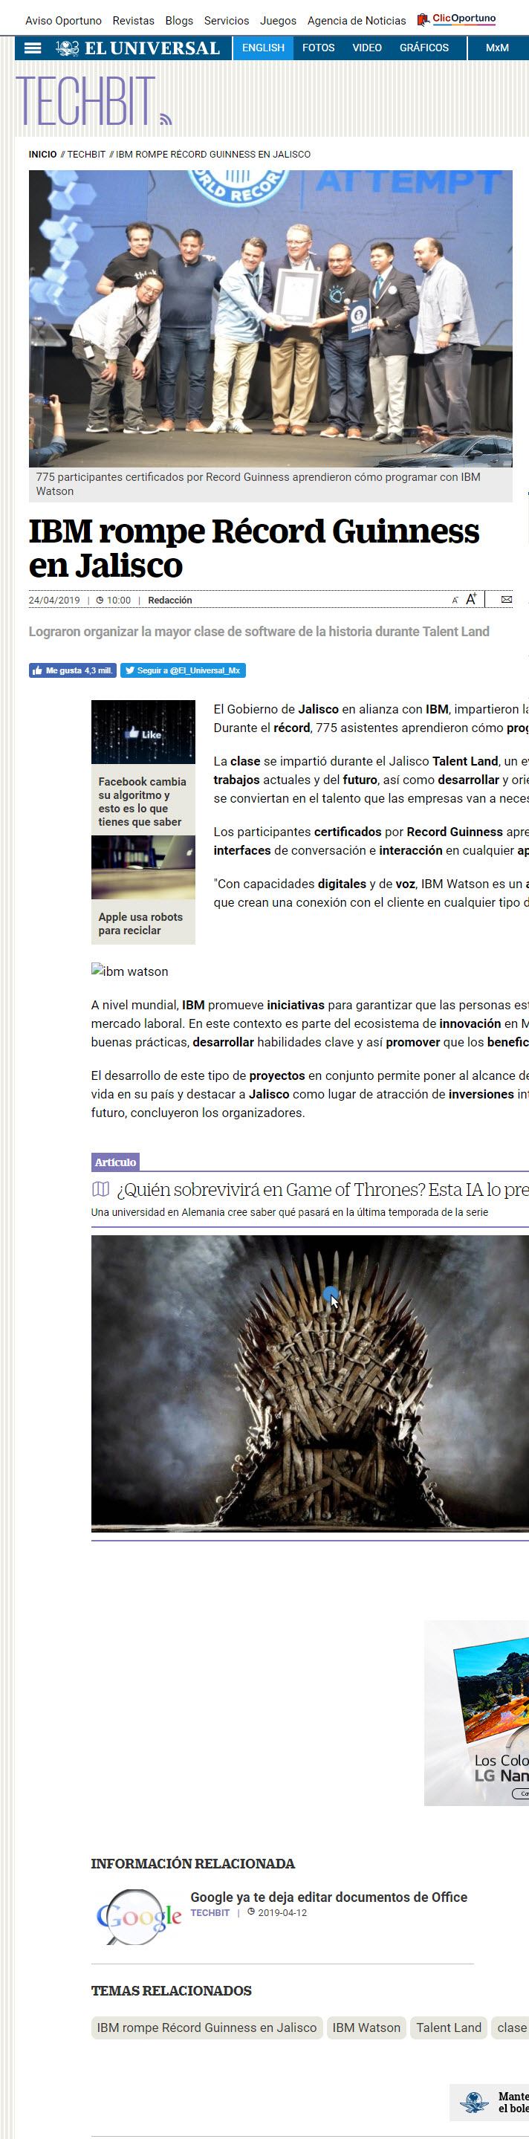Open the FOTOS section

pos(318,48)
